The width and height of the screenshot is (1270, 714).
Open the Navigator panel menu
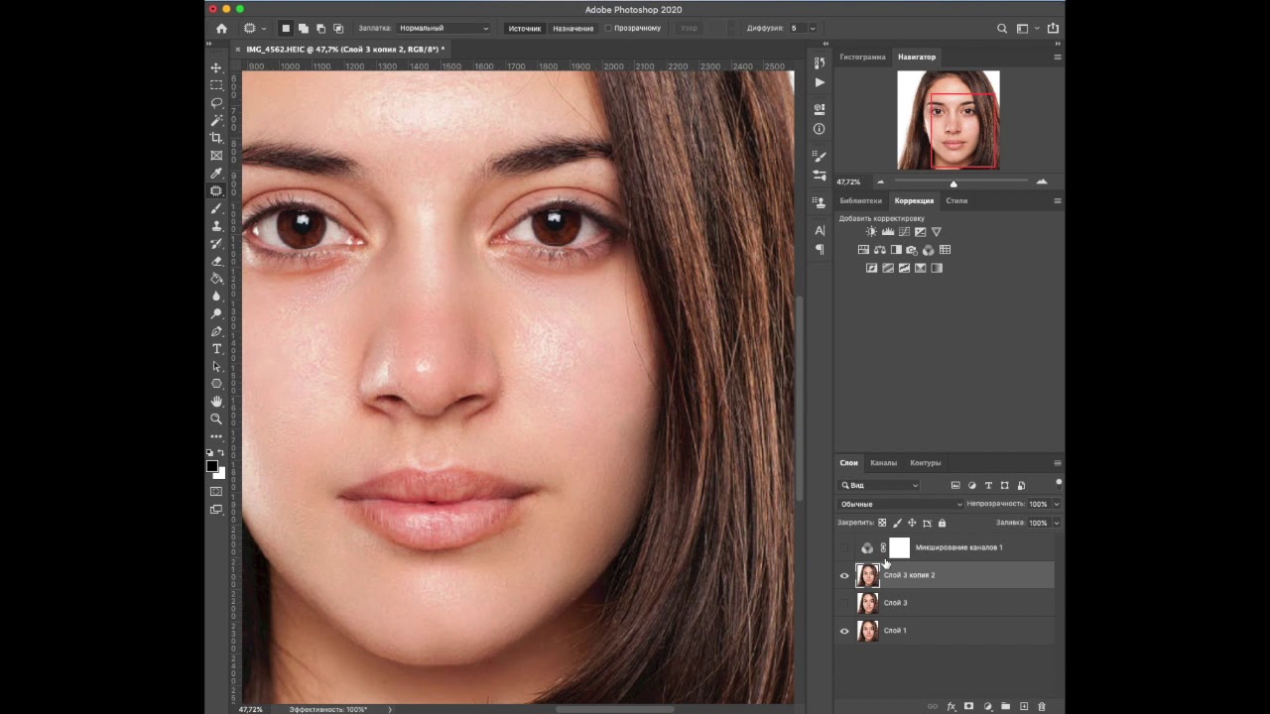1057,57
